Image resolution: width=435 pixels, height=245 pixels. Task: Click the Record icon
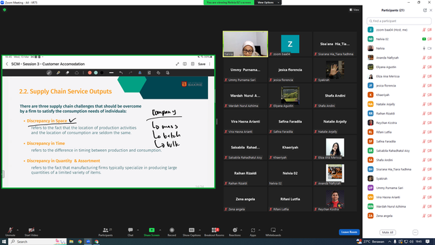tap(172, 230)
